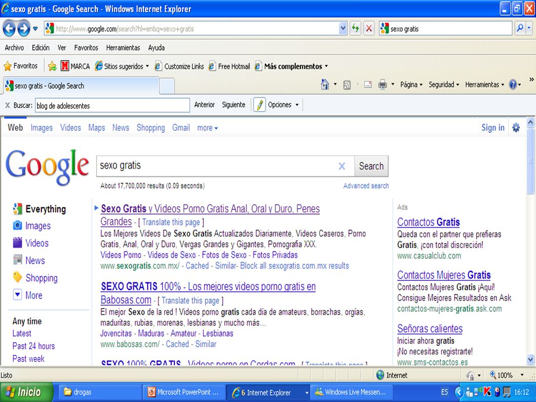Stop loading with the red X icon
536x402 pixels.
369,29
